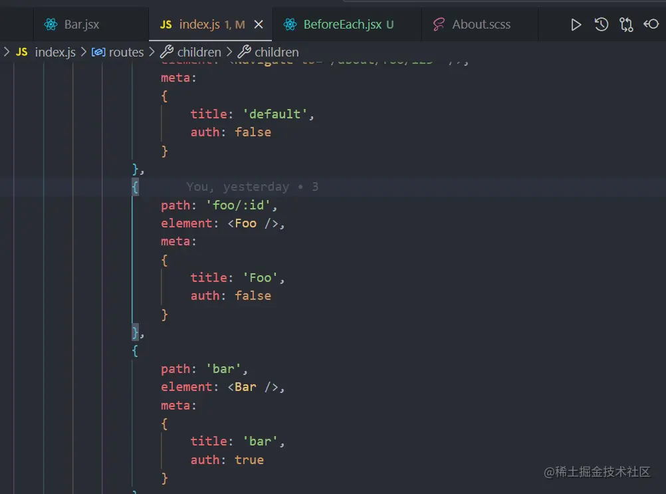This screenshot has width=666, height=494.
Task: Click the React icon on Bar.jsx tab
Action: coord(51,25)
